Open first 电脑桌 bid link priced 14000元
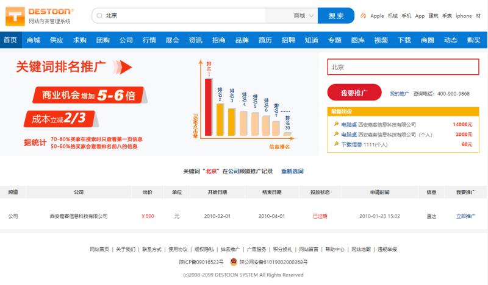This screenshot has height=285, width=488. (349, 125)
